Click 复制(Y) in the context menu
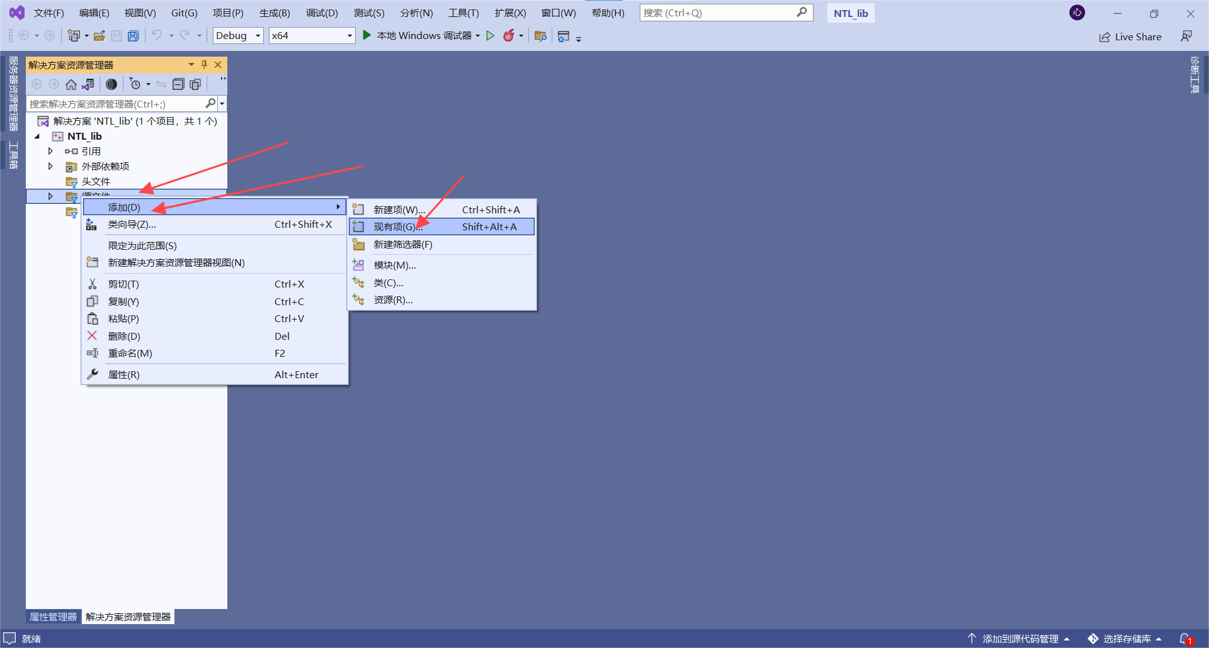1209x648 pixels. 215,301
